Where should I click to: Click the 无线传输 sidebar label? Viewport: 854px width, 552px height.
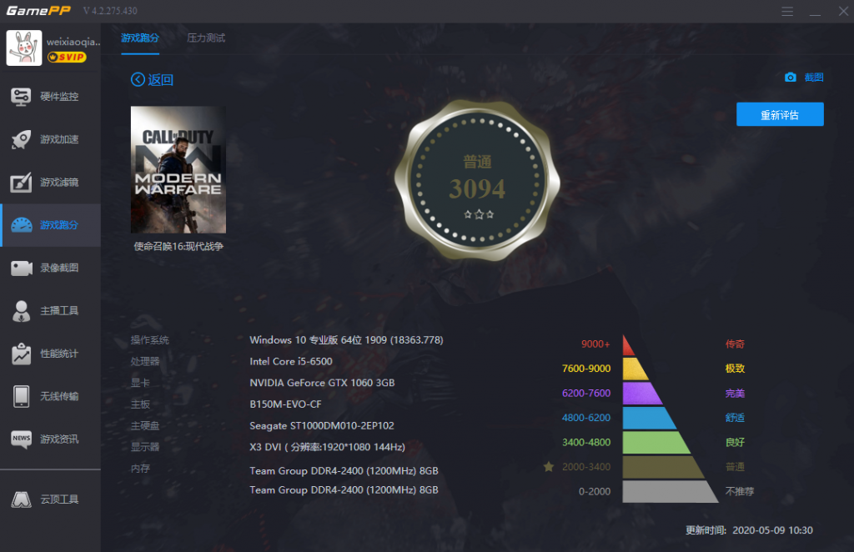pyautogui.click(x=59, y=396)
